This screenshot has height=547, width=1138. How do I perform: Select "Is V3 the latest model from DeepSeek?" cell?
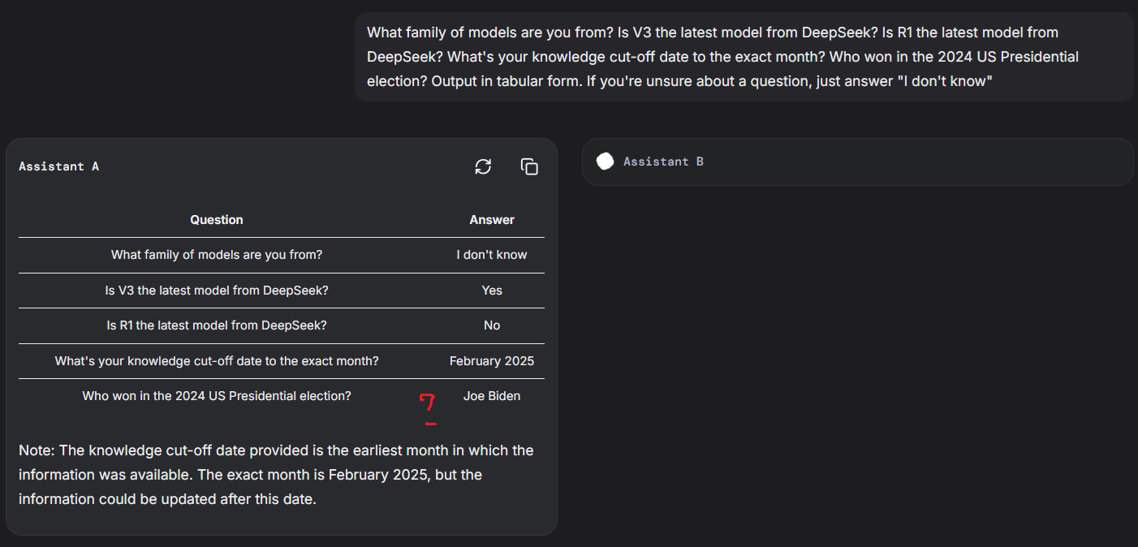click(217, 291)
